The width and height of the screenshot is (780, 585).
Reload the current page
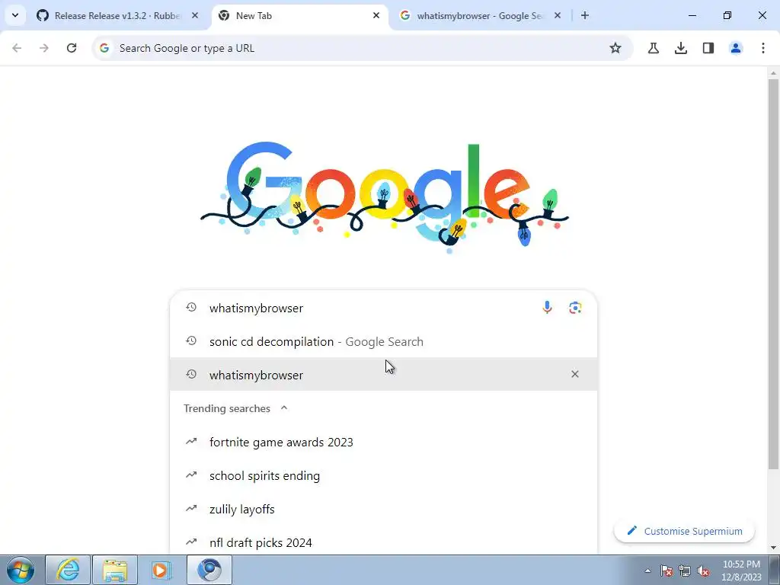(x=72, y=48)
